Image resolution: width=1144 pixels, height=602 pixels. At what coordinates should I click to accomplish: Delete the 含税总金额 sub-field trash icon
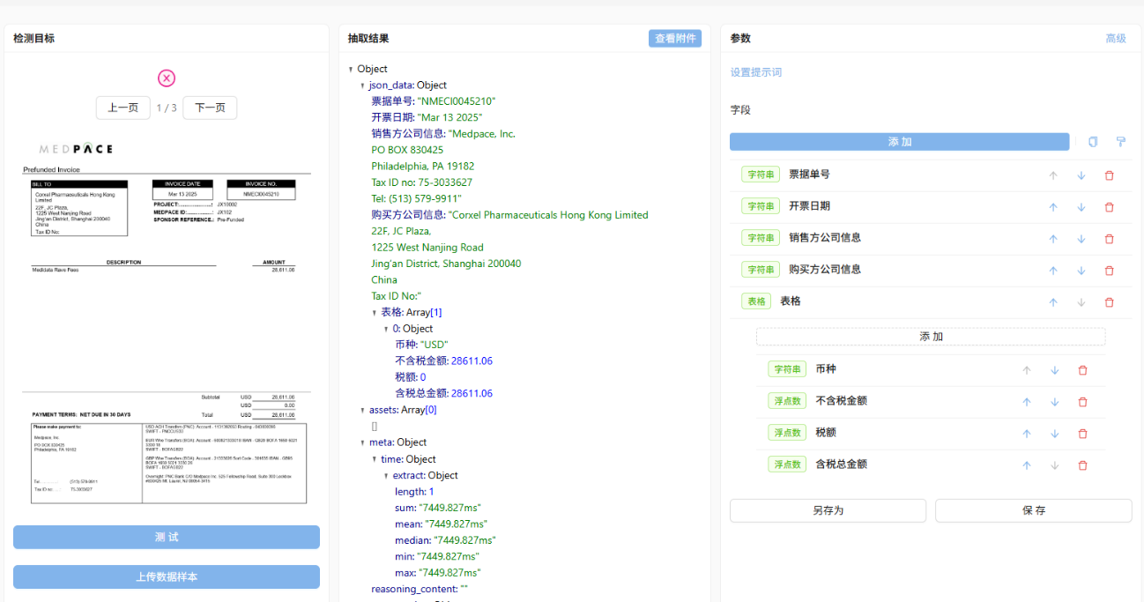[1082, 464]
